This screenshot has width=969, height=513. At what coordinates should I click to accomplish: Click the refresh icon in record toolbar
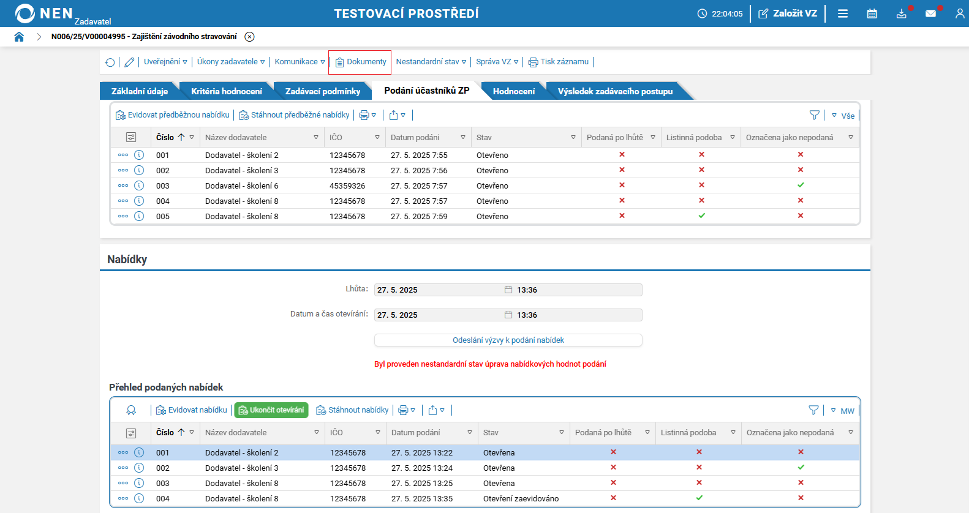[x=110, y=62]
